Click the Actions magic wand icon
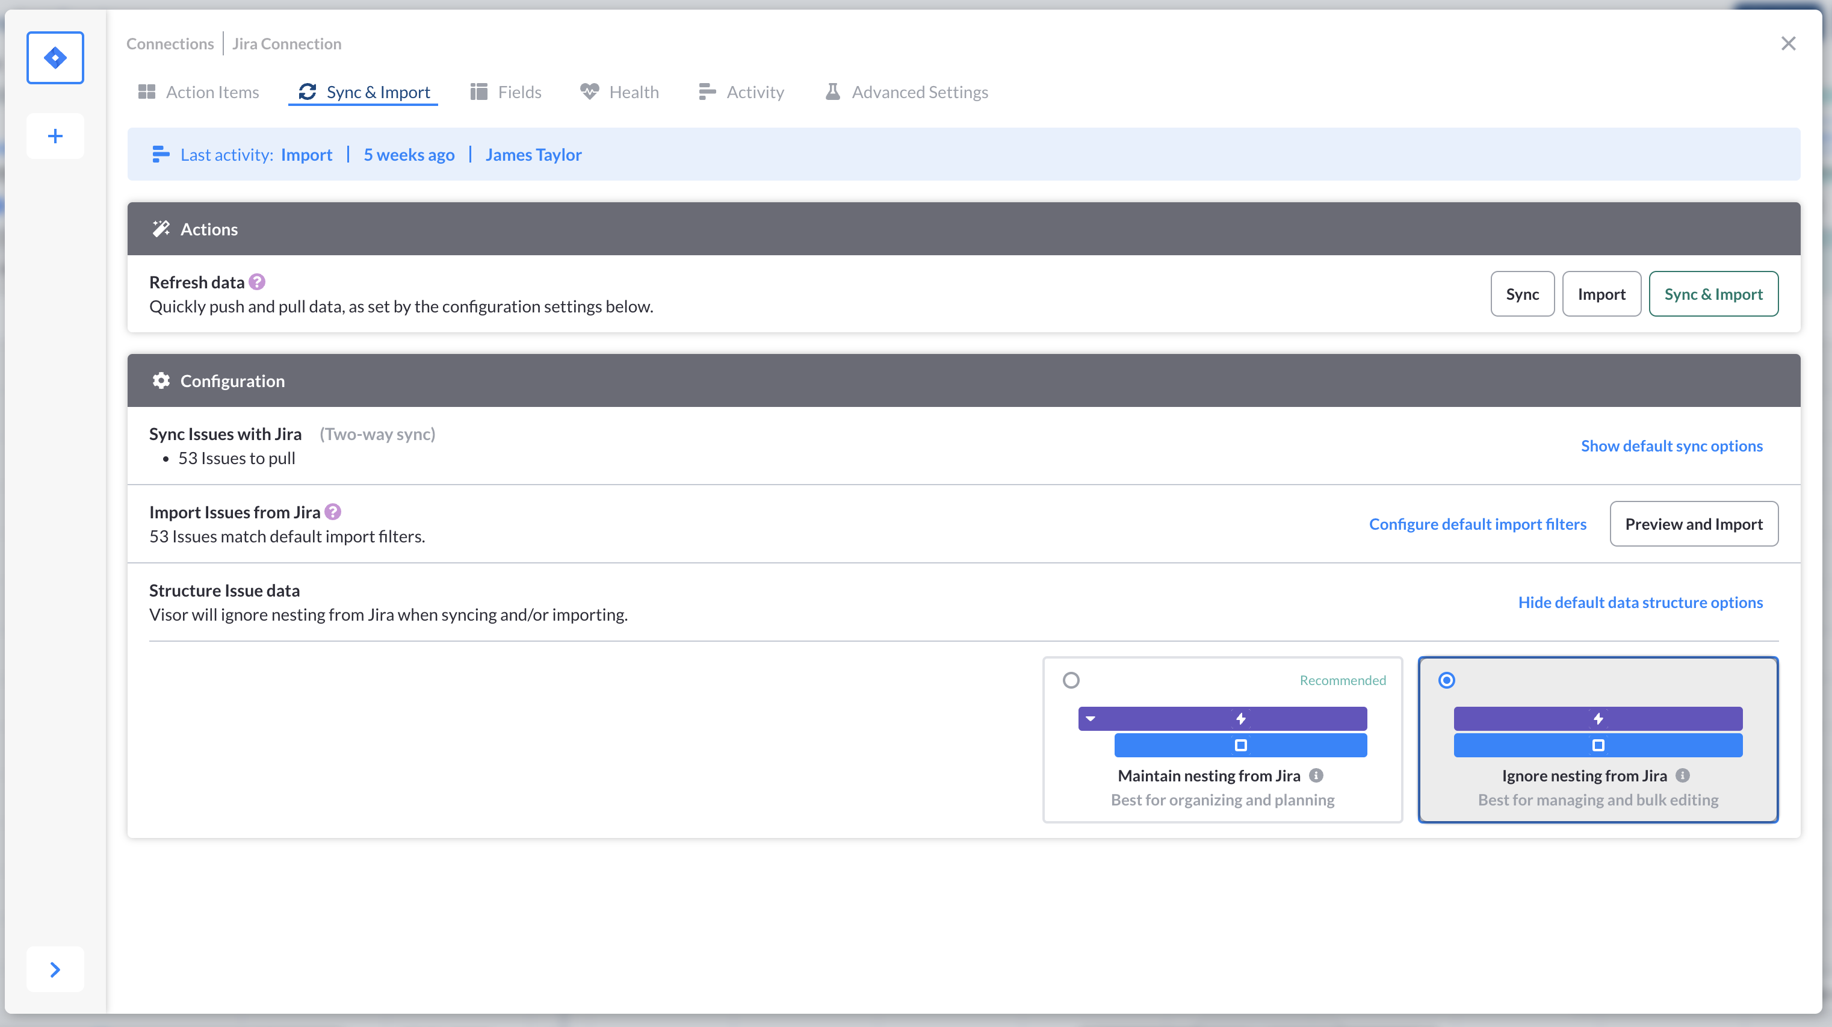 tap(161, 228)
